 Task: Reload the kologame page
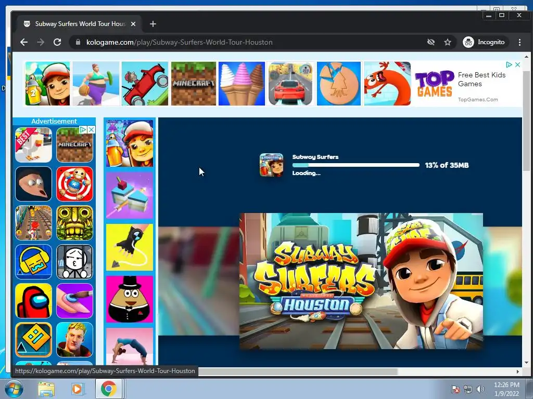(x=57, y=42)
